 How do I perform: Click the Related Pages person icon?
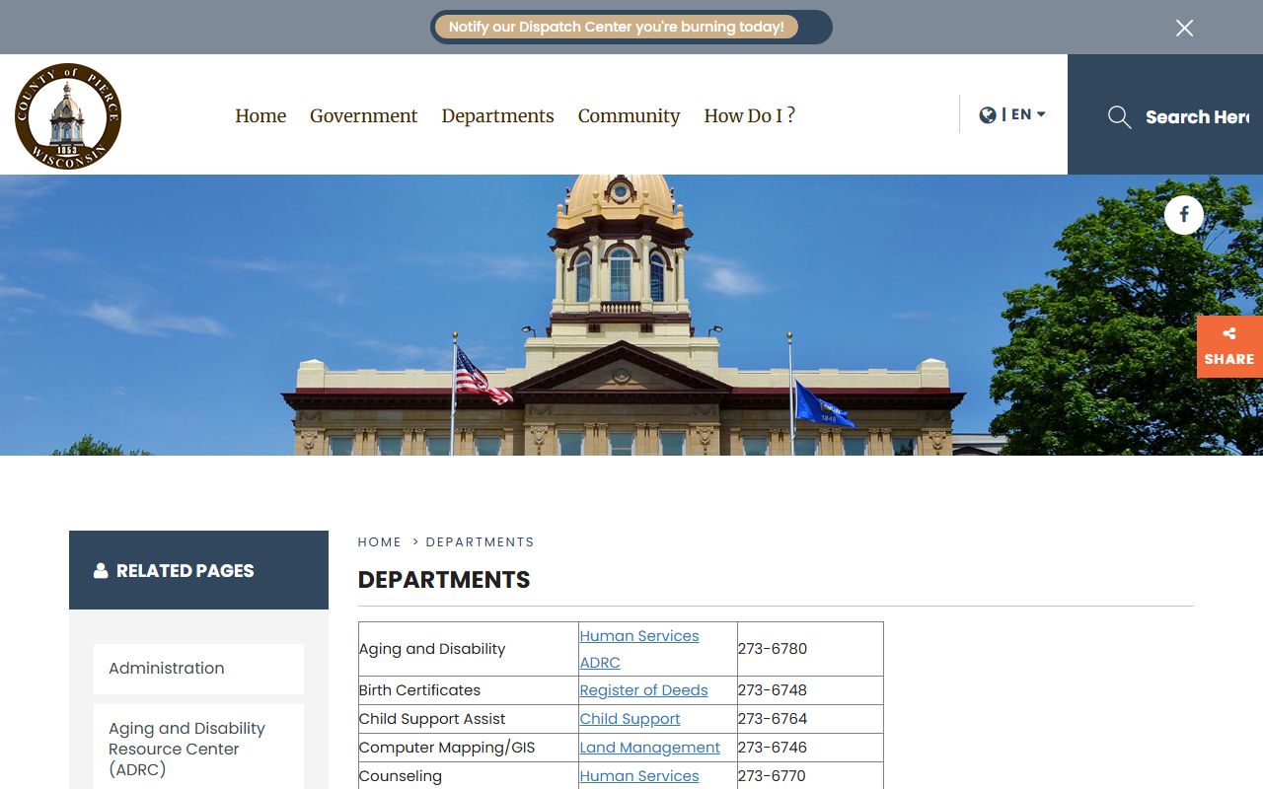tap(101, 571)
